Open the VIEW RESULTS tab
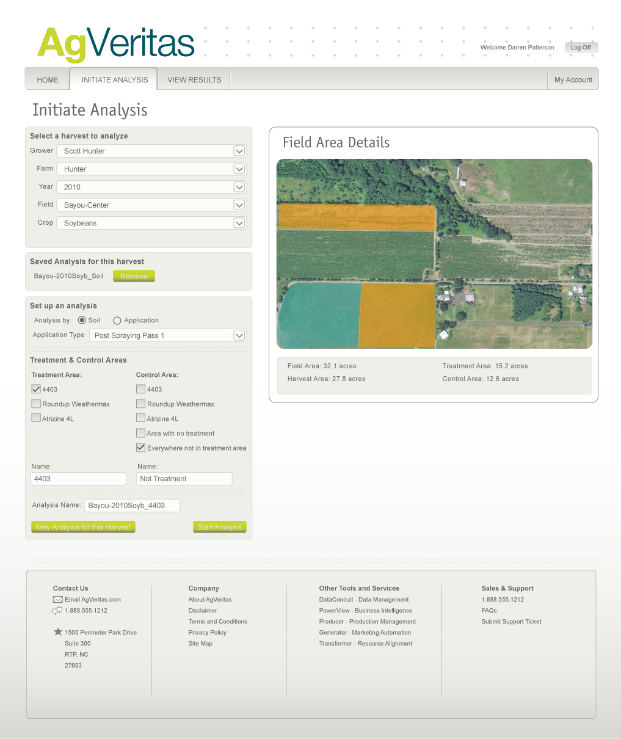Screen dimensions: 621x739 [x=194, y=80]
